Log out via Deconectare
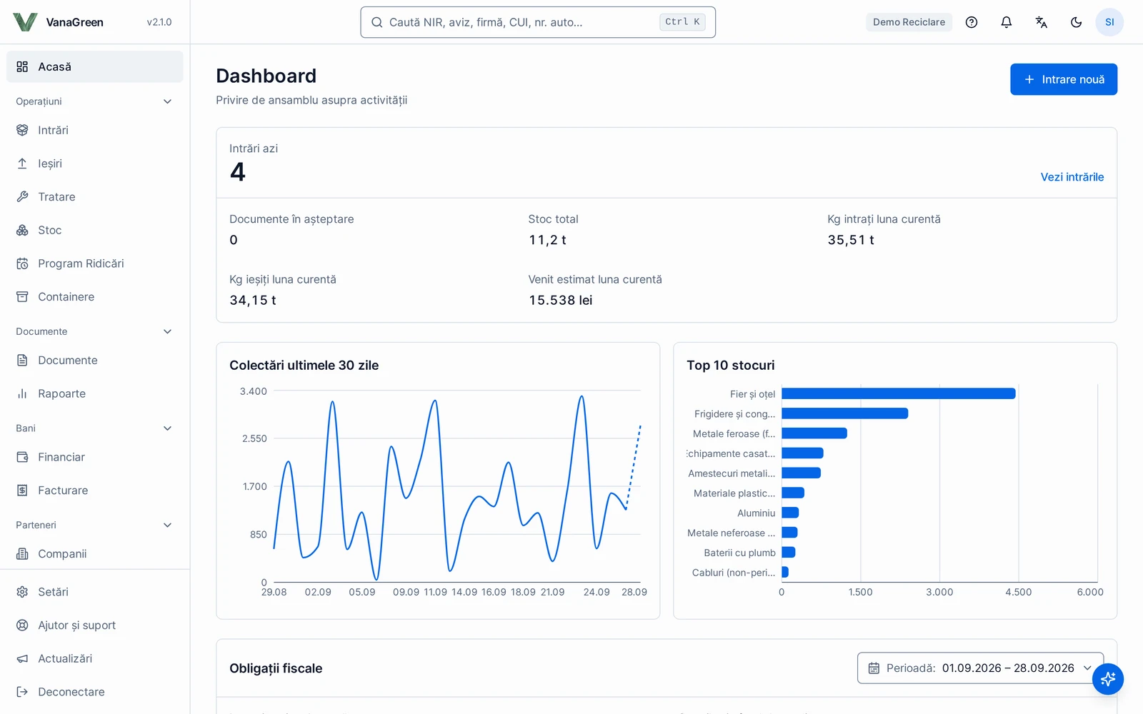1143x714 pixels. (95, 692)
